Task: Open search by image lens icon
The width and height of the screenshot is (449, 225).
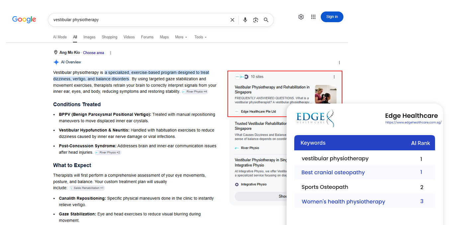Action: pyautogui.click(x=255, y=20)
